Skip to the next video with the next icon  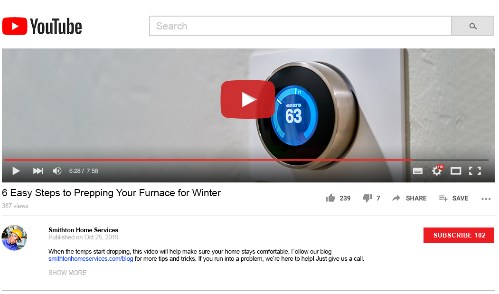tap(38, 171)
